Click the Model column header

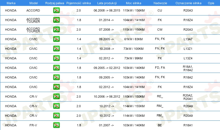(x=33, y=3)
